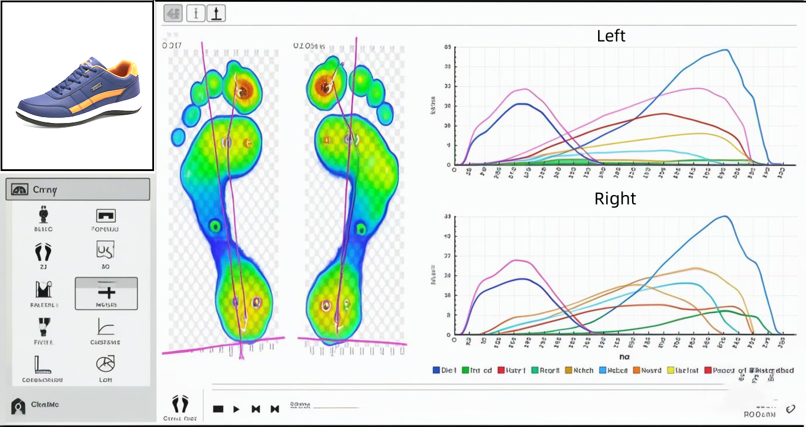Click the up-arrow on baseline toolbar icon
The image size is (806, 427).
pyautogui.click(x=216, y=13)
